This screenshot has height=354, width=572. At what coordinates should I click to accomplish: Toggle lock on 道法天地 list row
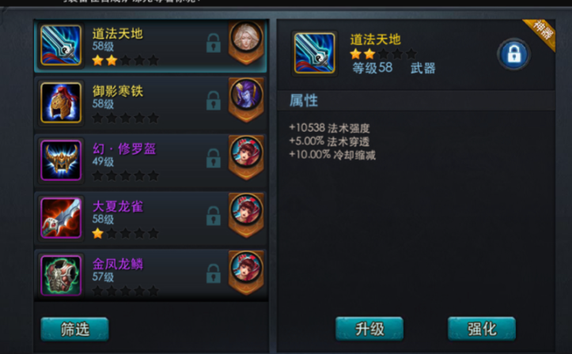tap(214, 43)
